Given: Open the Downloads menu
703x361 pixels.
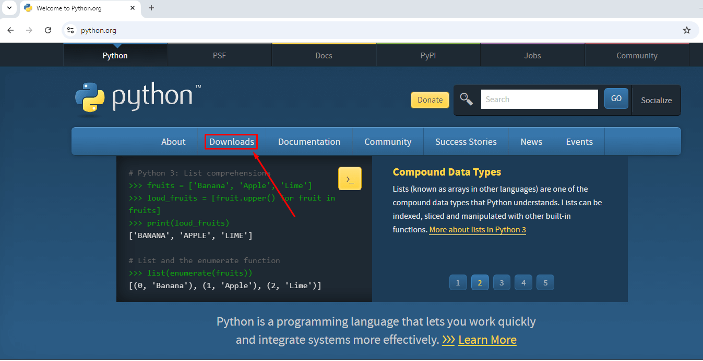Looking at the screenshot, I should [x=232, y=142].
